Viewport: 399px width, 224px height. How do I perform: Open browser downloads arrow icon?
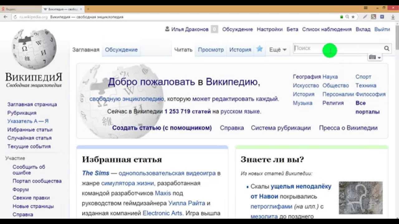[x=393, y=17]
